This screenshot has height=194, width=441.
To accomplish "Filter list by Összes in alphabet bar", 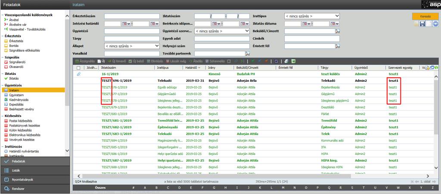I will pos(100,188).
